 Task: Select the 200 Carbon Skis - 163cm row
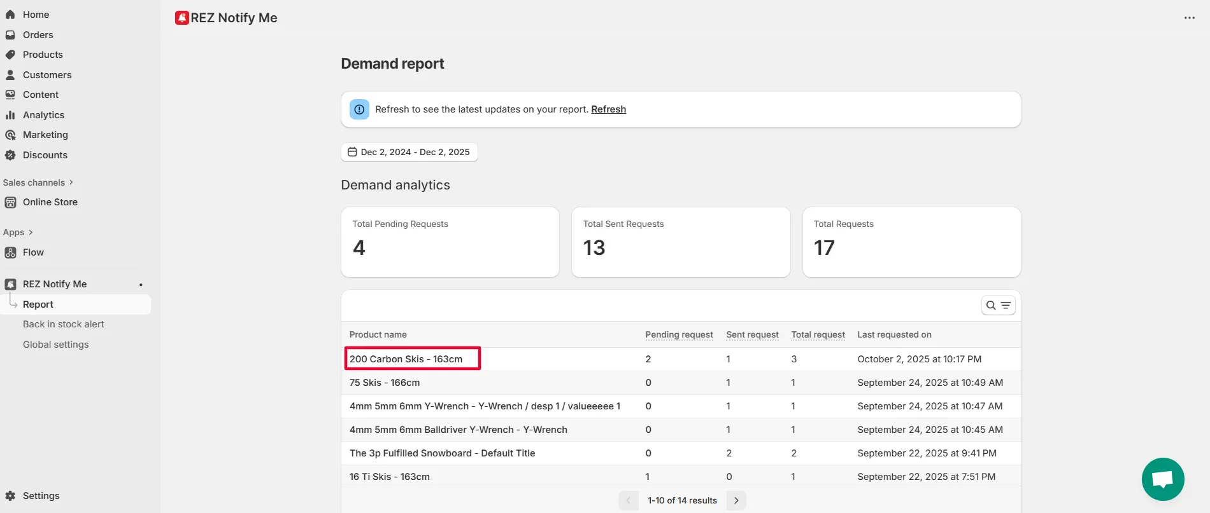[x=681, y=359]
